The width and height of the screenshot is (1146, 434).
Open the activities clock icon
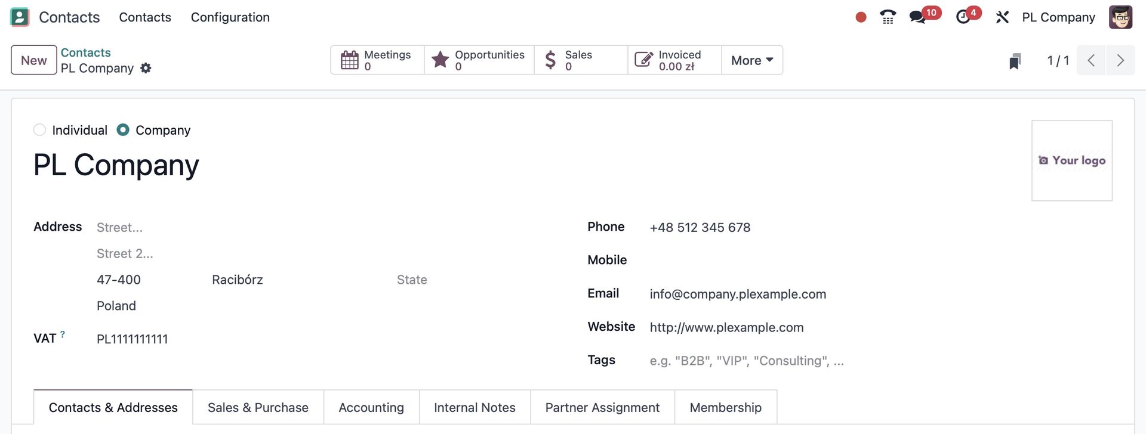(963, 17)
